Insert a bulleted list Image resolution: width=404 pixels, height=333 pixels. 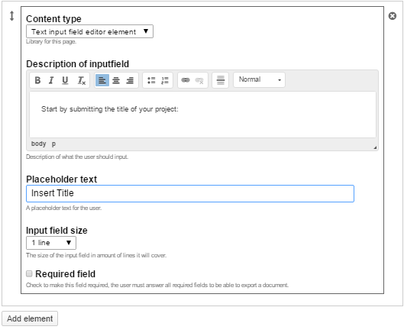point(151,80)
